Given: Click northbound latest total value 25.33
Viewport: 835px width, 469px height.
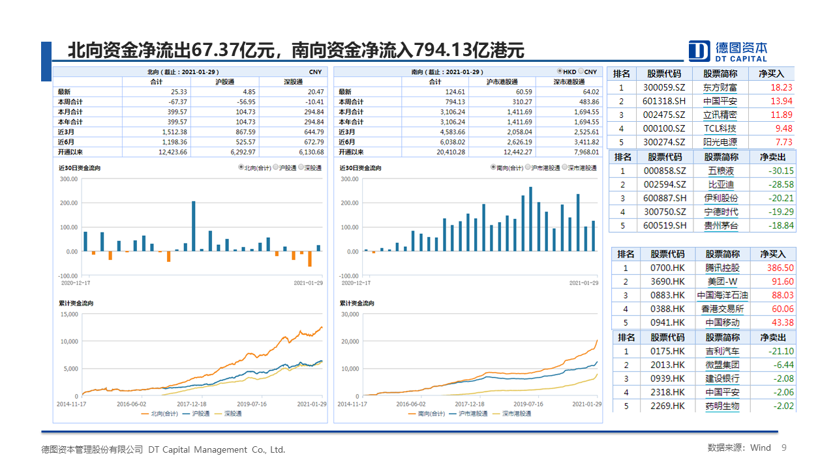Looking at the screenshot, I should [179, 92].
